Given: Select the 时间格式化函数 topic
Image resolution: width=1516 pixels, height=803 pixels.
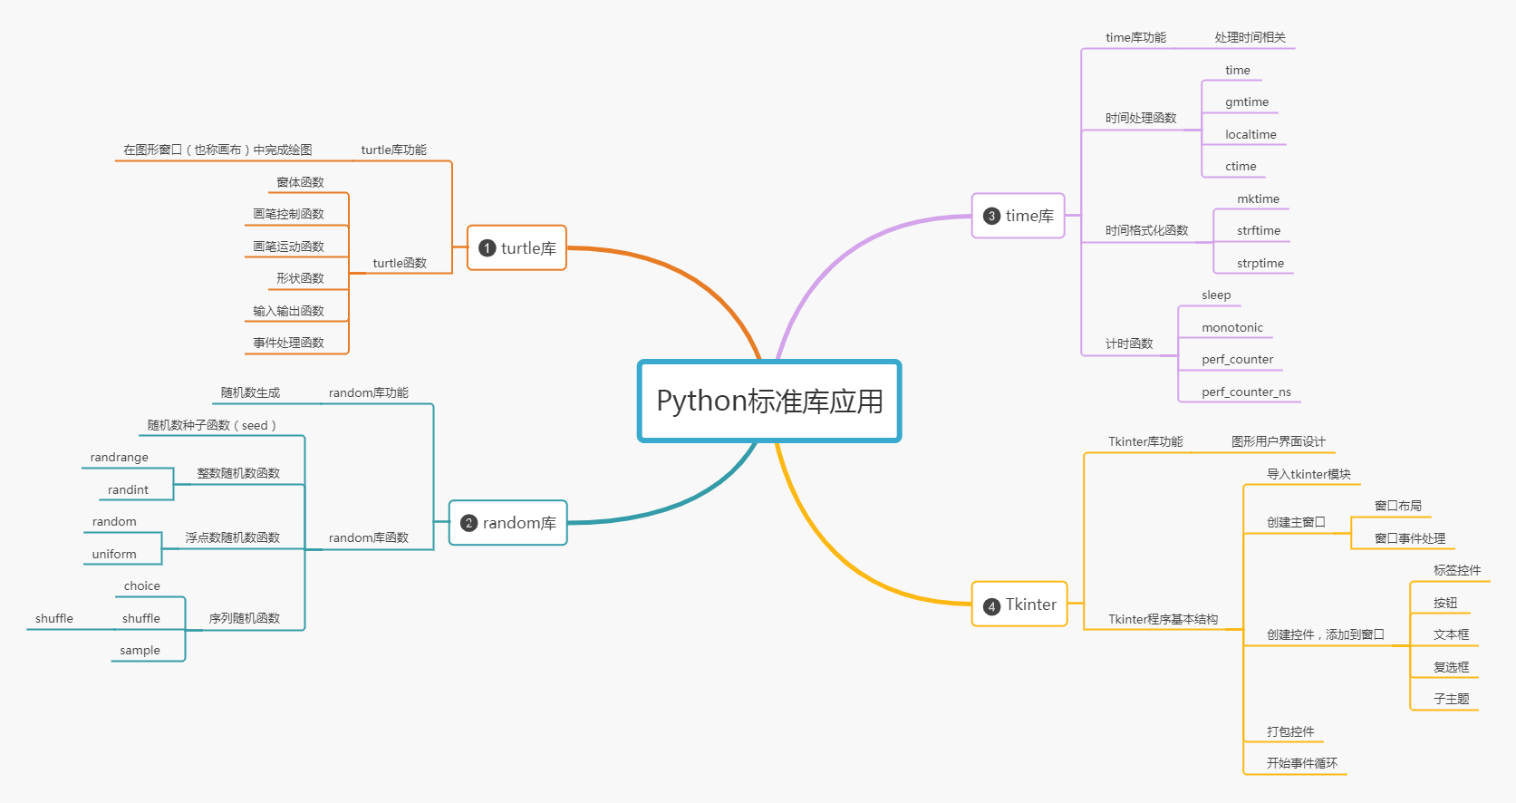Looking at the screenshot, I should click(1146, 230).
